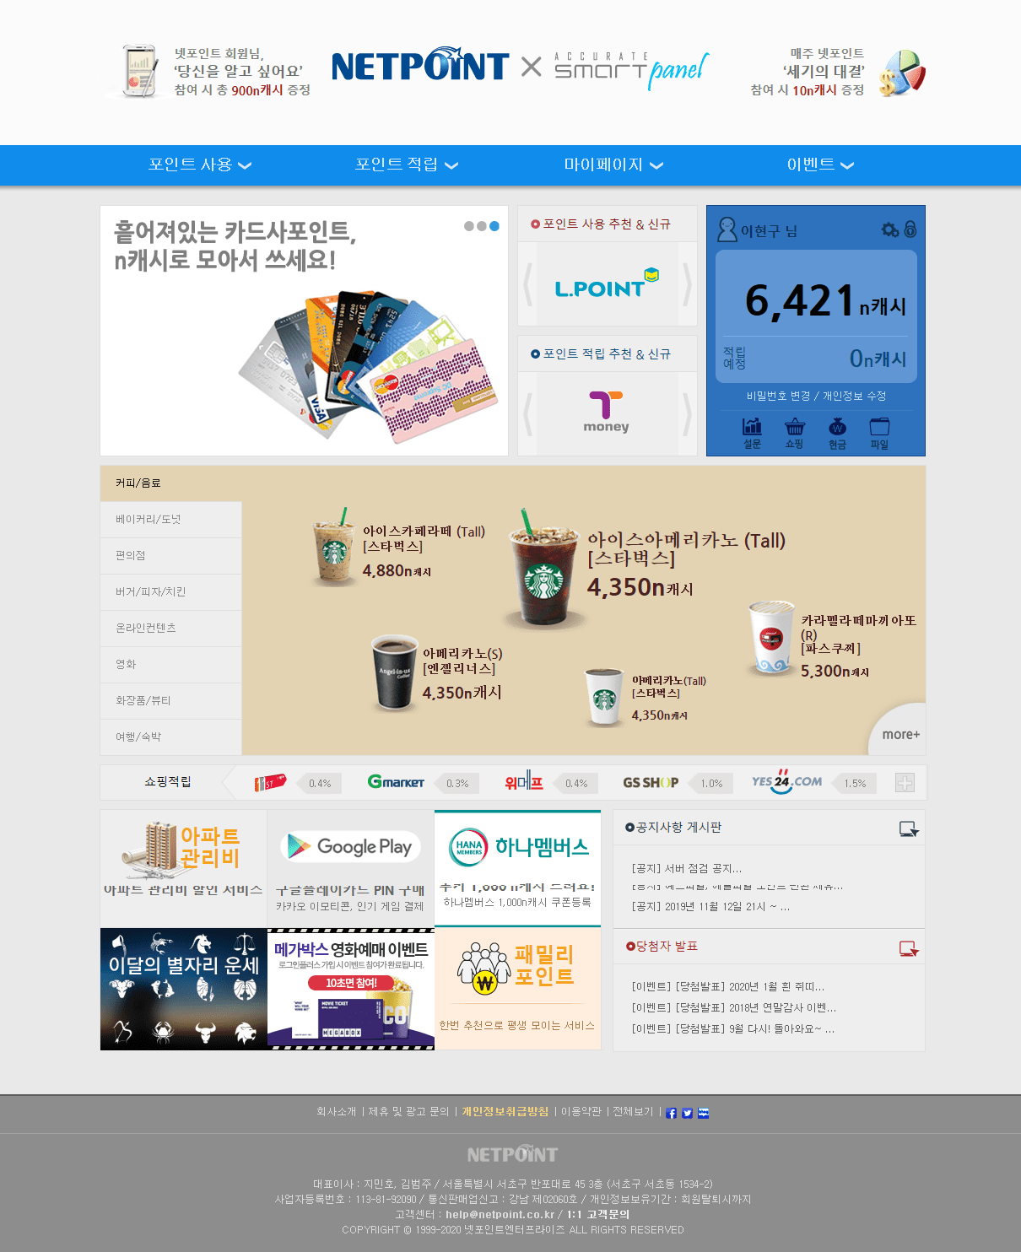Click the Twitter icon in footer

[x=688, y=1113]
